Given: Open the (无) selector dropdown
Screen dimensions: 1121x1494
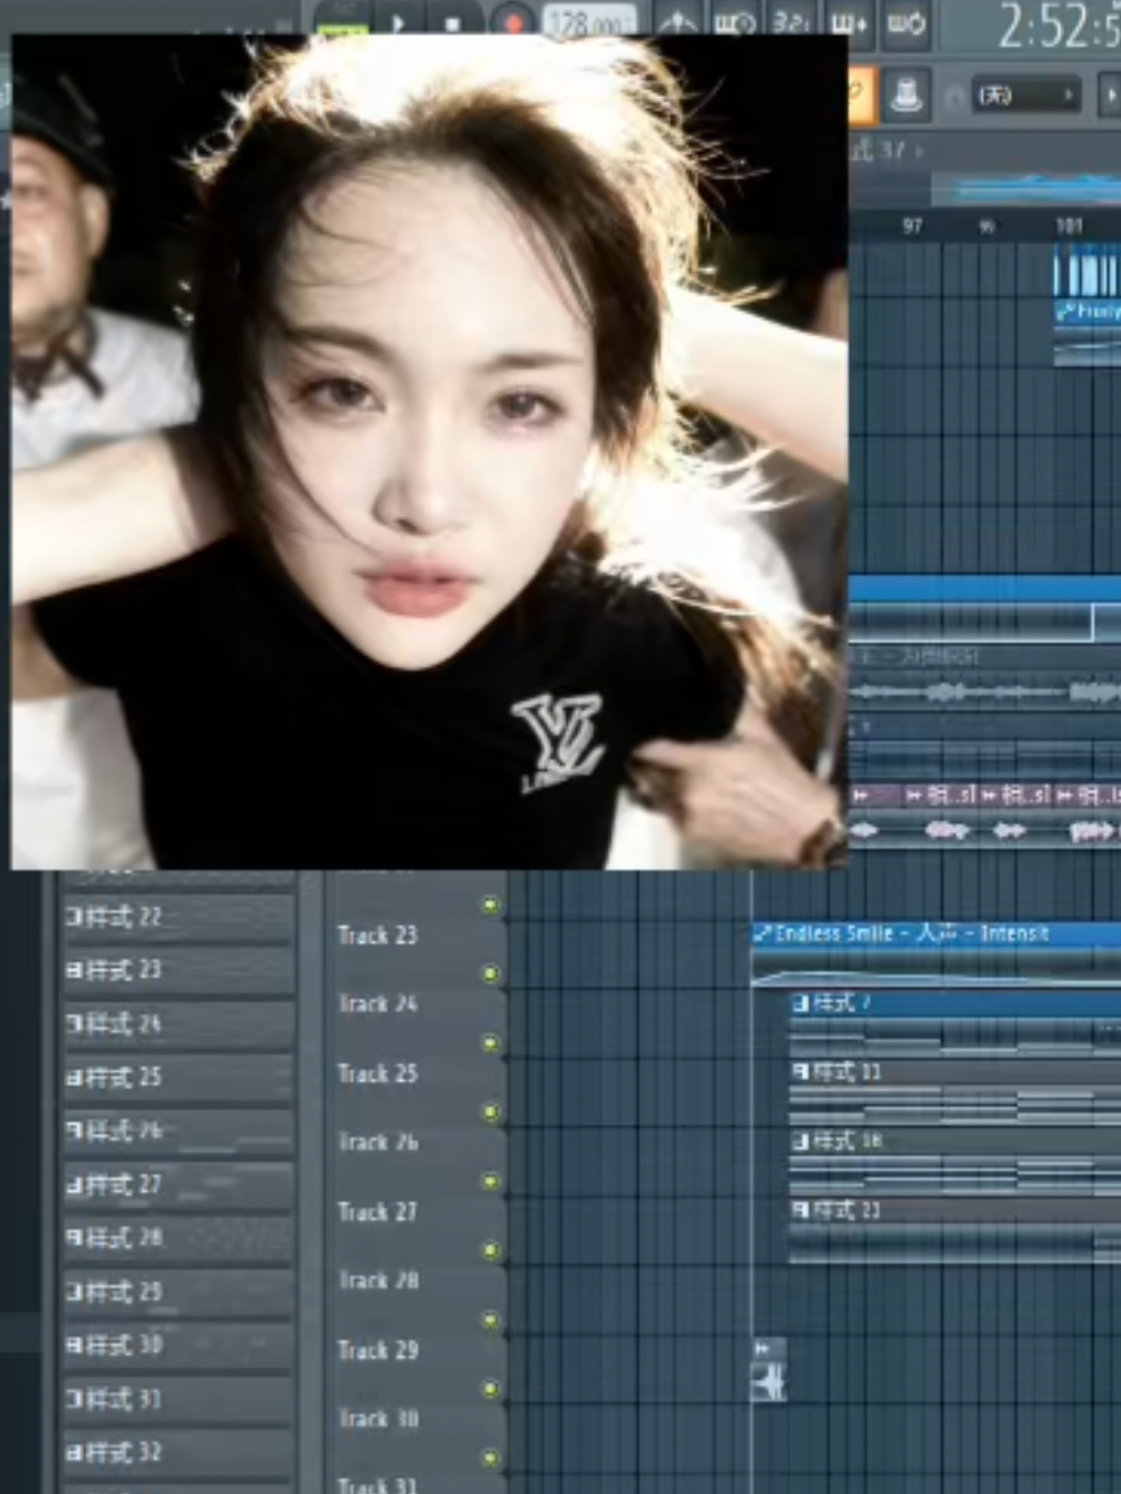Looking at the screenshot, I should [1025, 95].
